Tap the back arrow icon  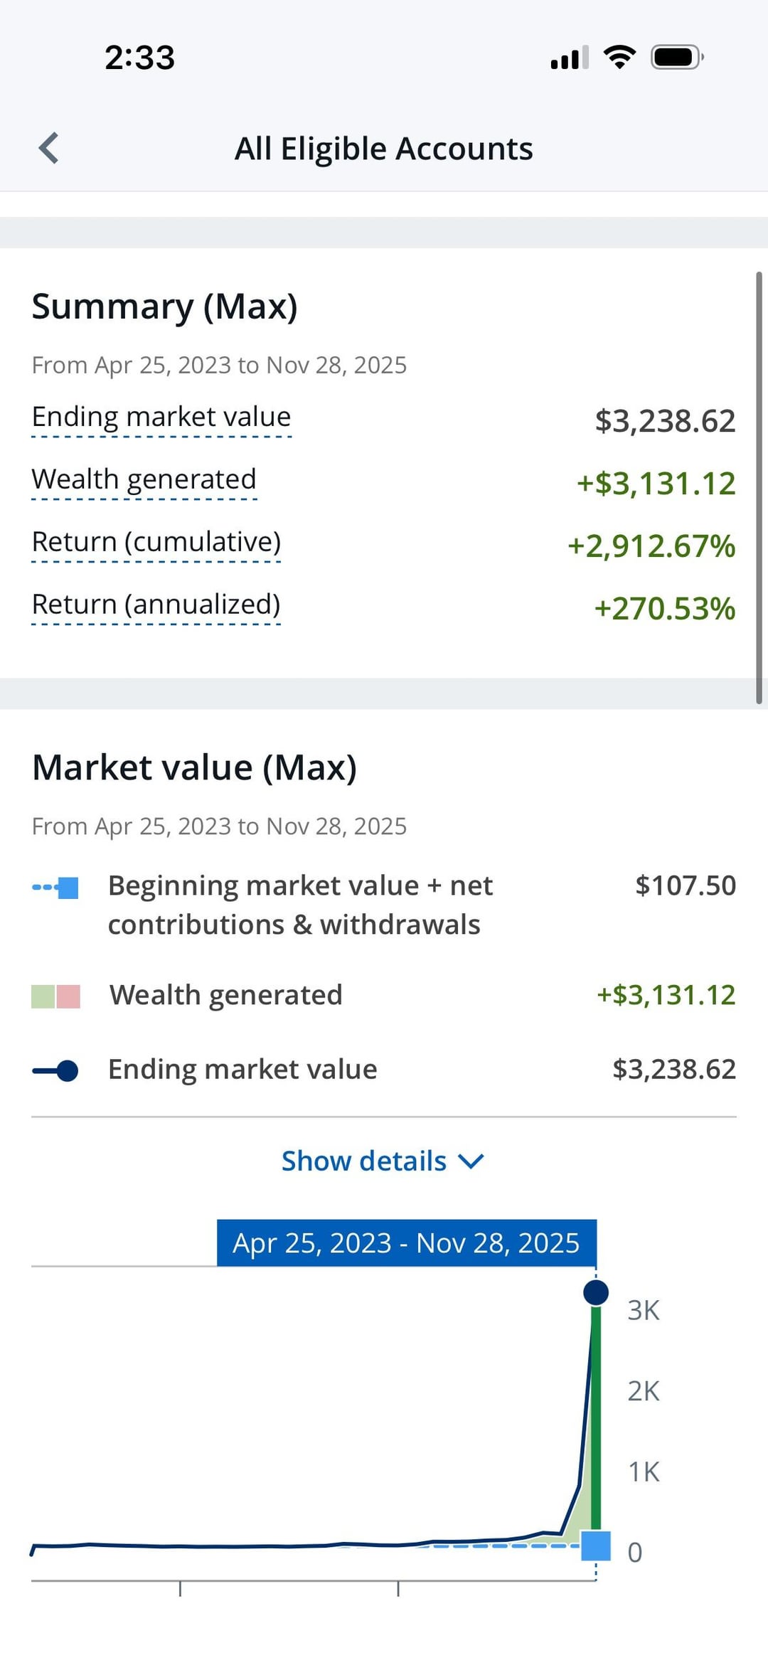[48, 148]
